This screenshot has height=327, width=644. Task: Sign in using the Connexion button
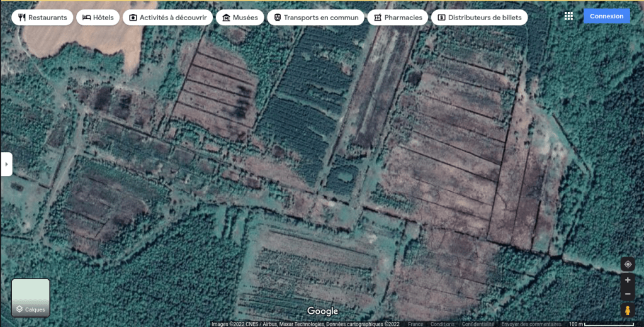pyautogui.click(x=606, y=16)
